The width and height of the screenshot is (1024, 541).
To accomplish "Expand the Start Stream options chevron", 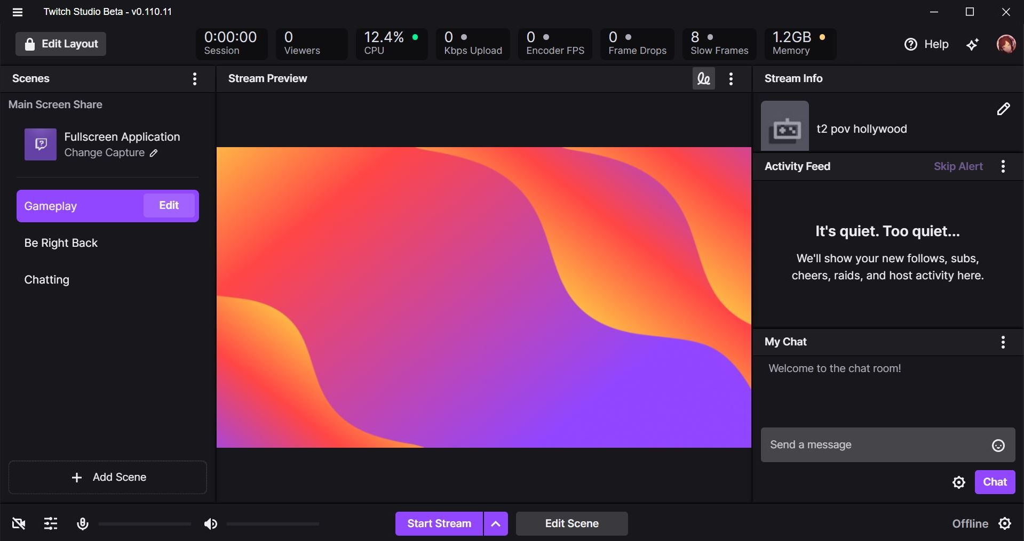I will tap(495, 523).
